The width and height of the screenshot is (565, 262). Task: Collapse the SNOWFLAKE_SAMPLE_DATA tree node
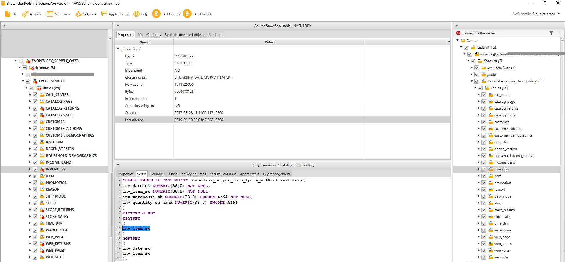(x=16, y=61)
